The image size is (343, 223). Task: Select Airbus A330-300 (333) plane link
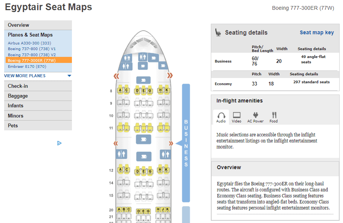(29, 43)
